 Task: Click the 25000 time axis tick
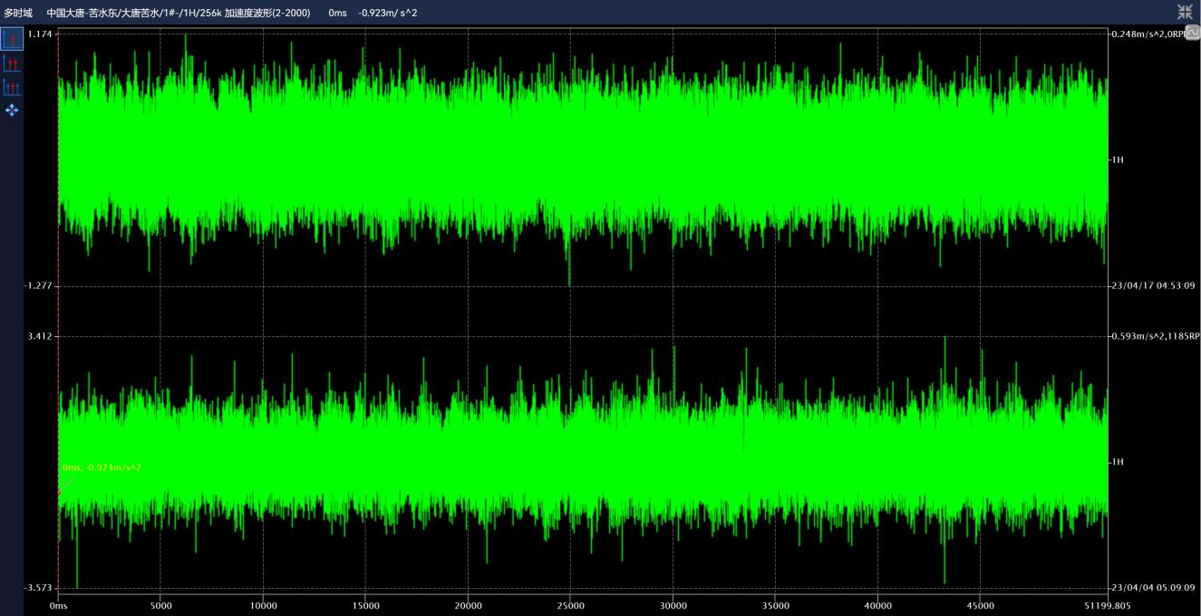coord(570,605)
